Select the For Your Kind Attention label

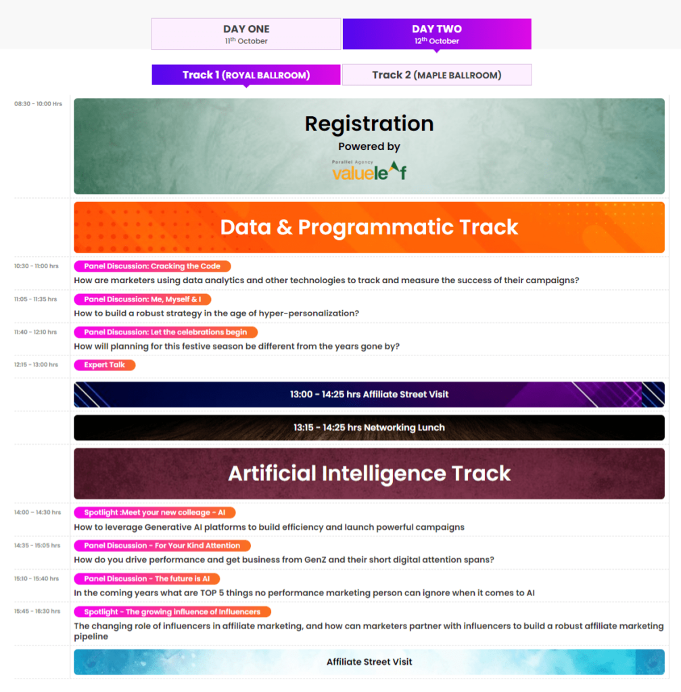[x=162, y=545]
